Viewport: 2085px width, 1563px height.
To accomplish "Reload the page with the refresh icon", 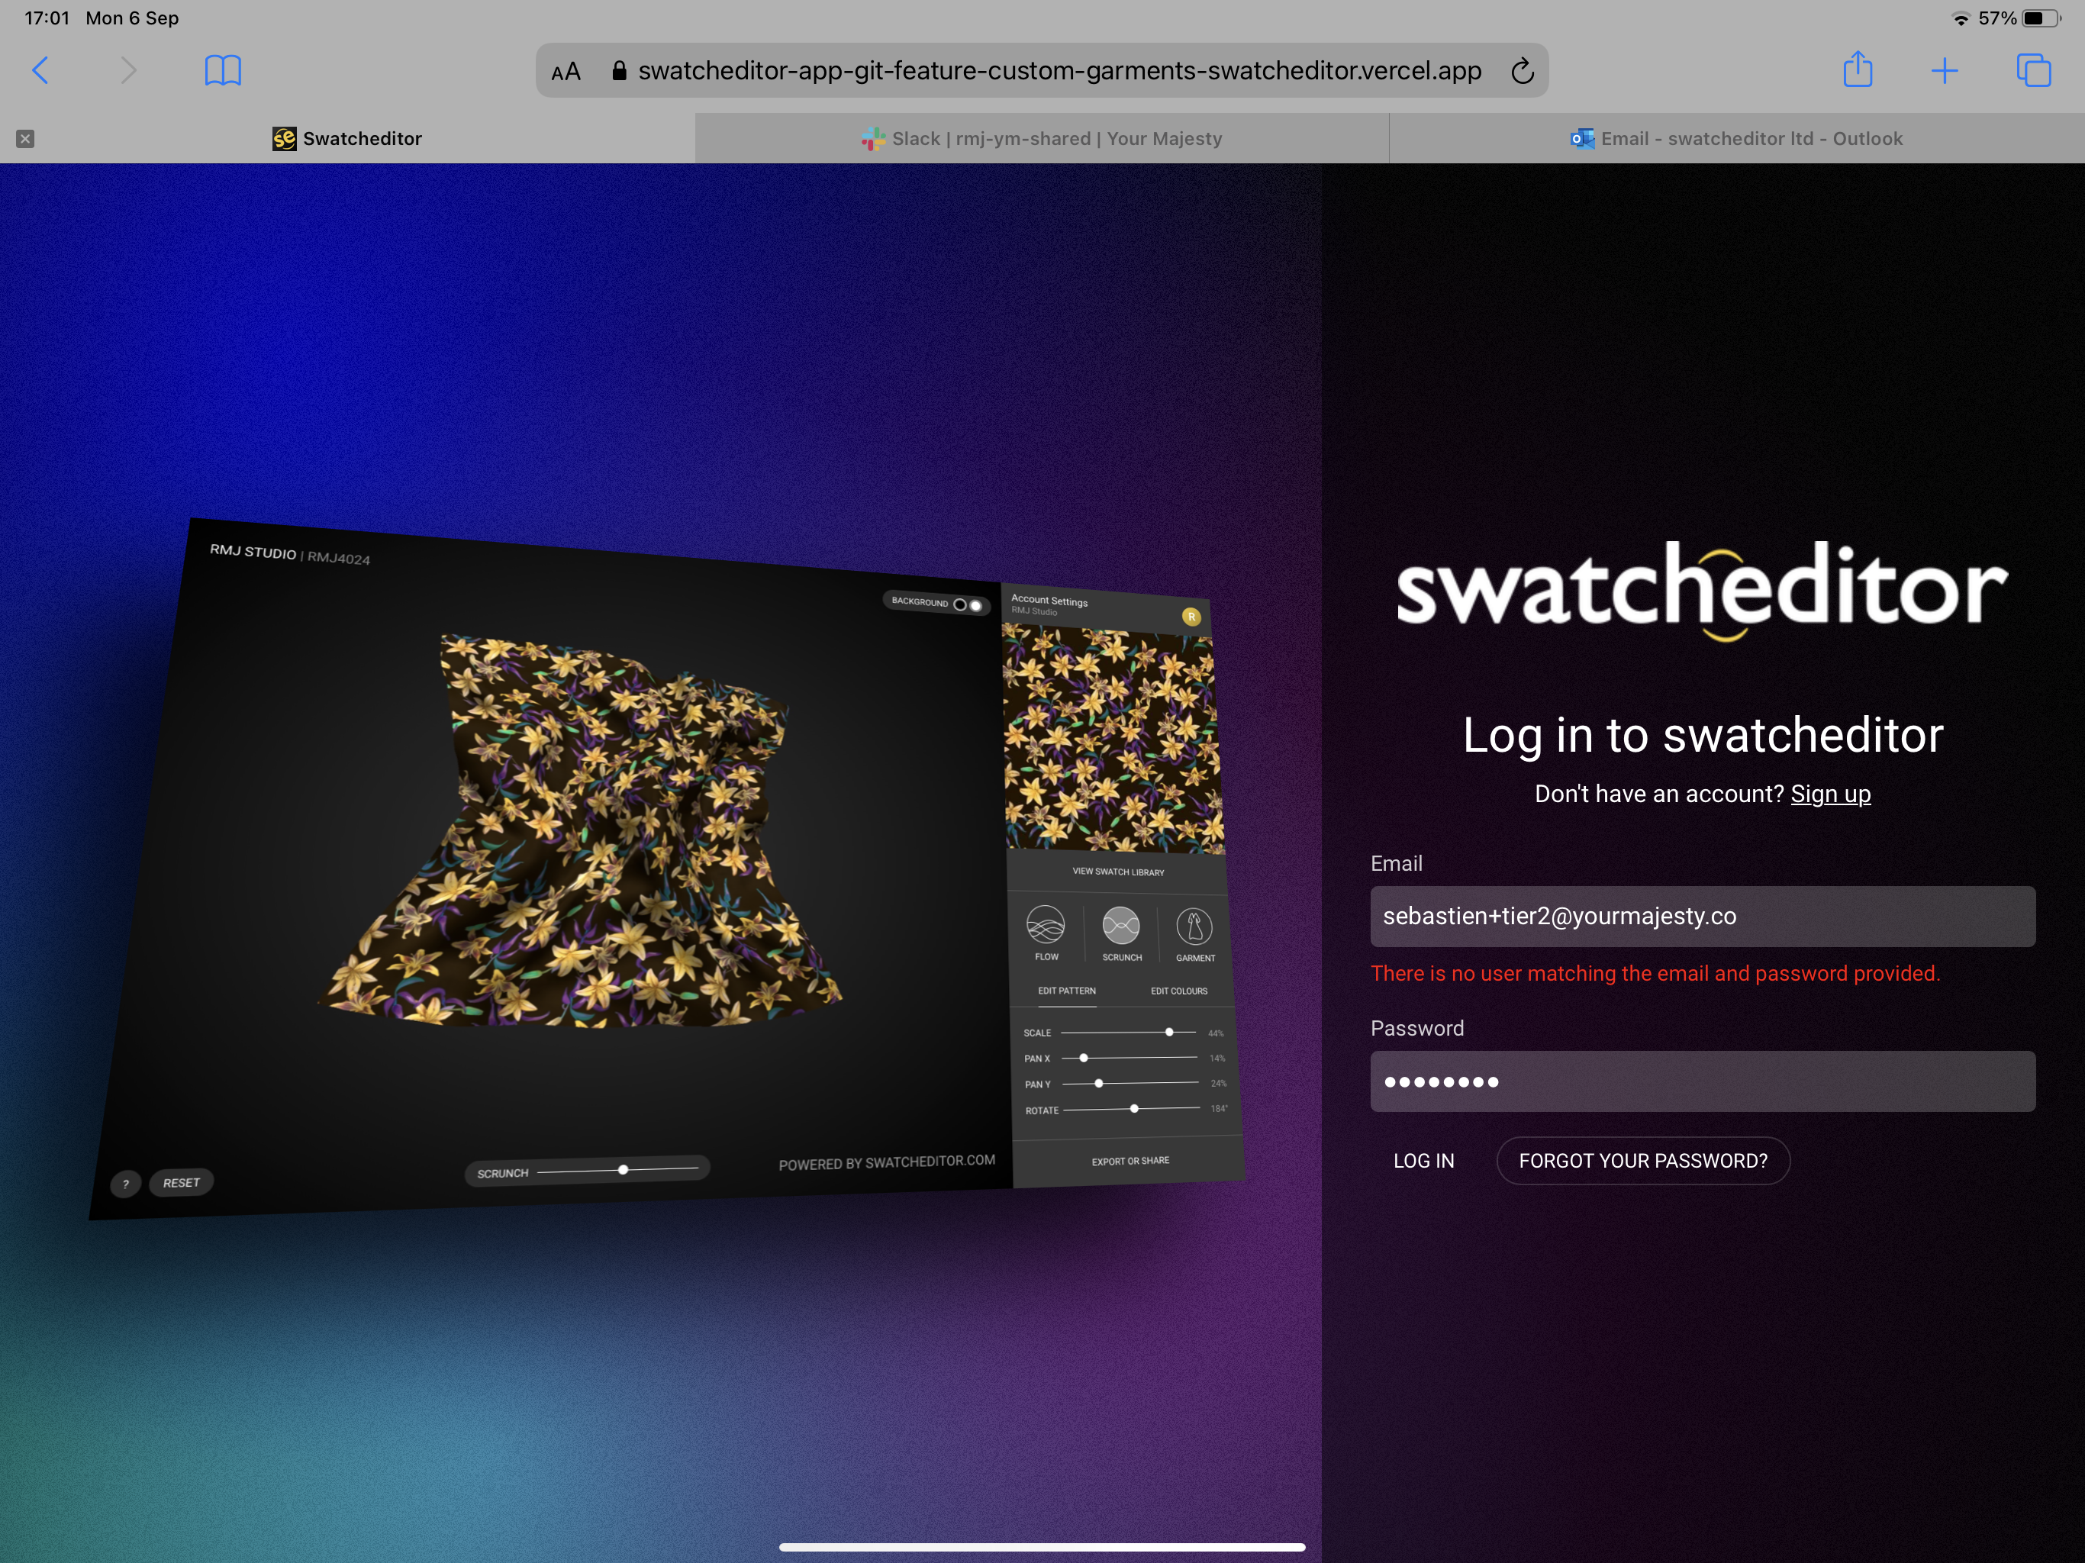I will [1523, 71].
